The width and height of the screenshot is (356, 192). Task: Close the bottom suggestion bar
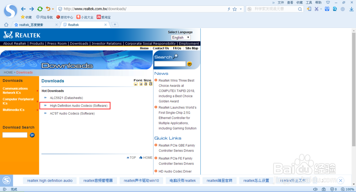[341, 180]
